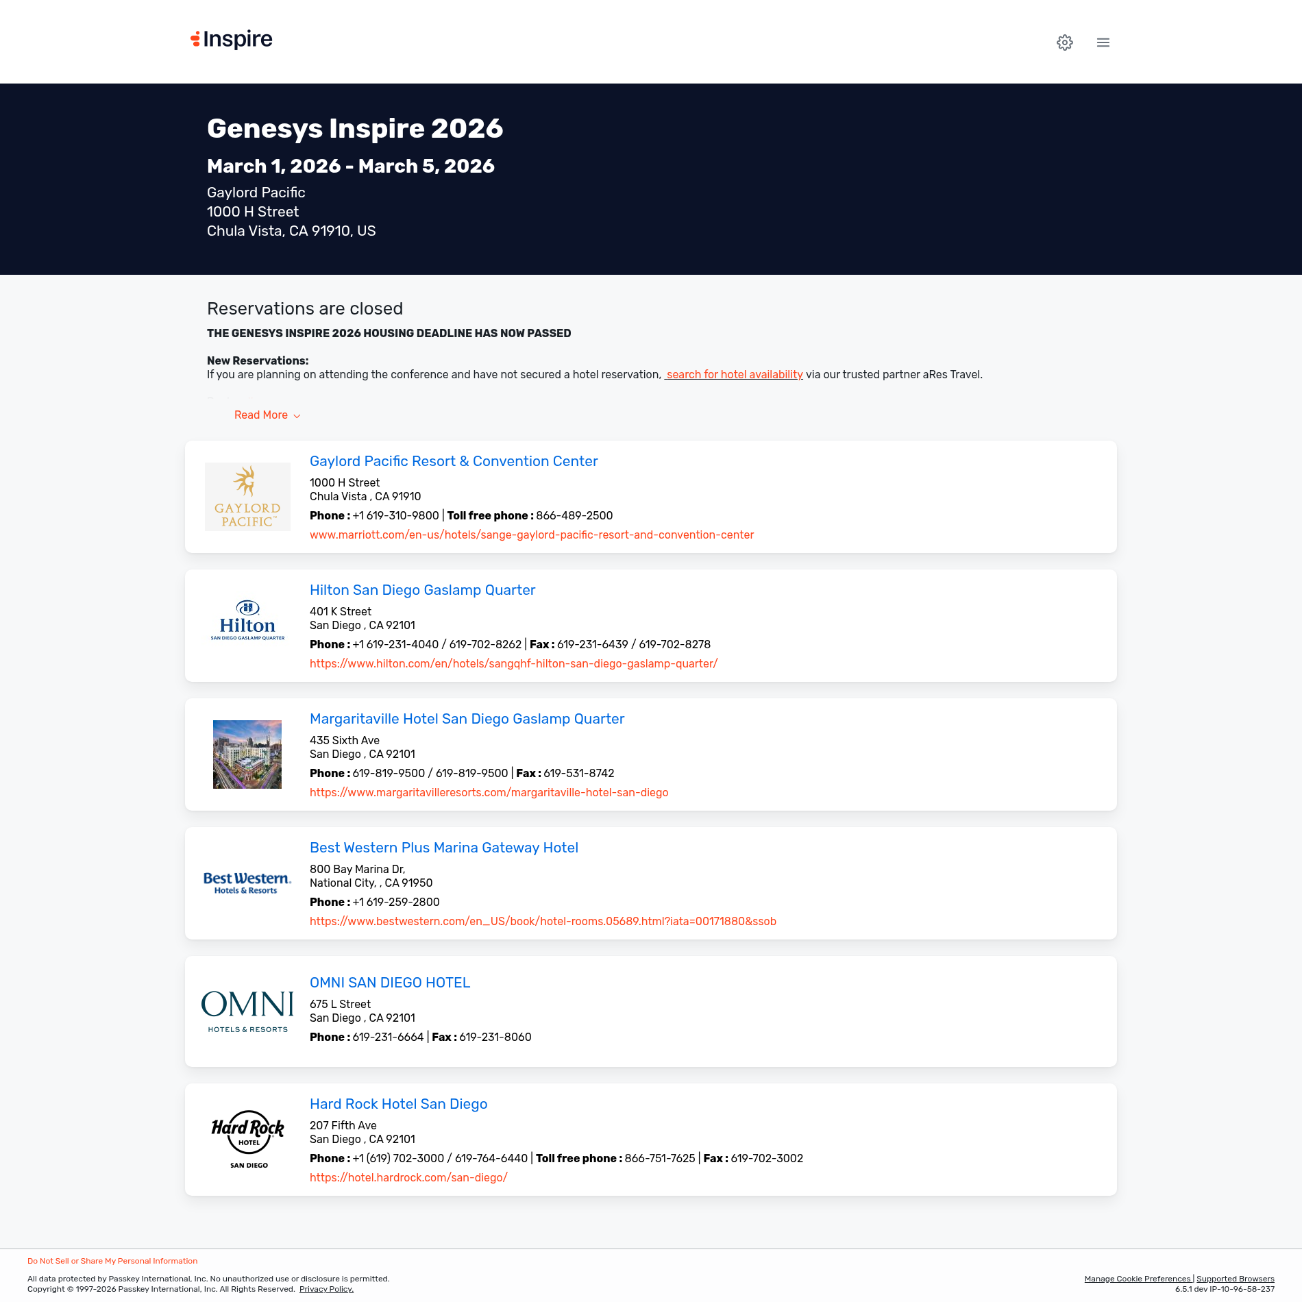The image size is (1302, 1302).
Task: Expand the Read More section
Action: pos(267,415)
